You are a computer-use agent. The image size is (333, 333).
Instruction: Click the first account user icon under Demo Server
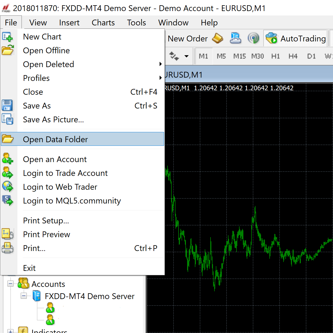pyautogui.click(x=50, y=308)
